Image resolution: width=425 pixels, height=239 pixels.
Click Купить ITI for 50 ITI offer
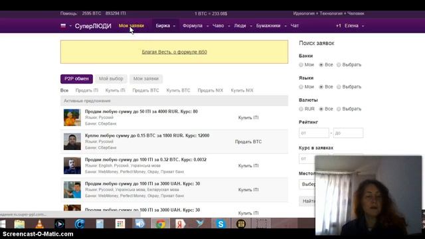tap(248, 118)
